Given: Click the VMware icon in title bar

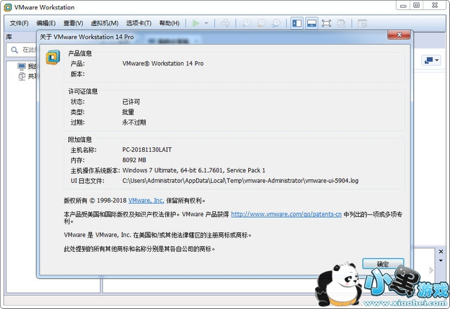Looking at the screenshot, I should [x=8, y=8].
